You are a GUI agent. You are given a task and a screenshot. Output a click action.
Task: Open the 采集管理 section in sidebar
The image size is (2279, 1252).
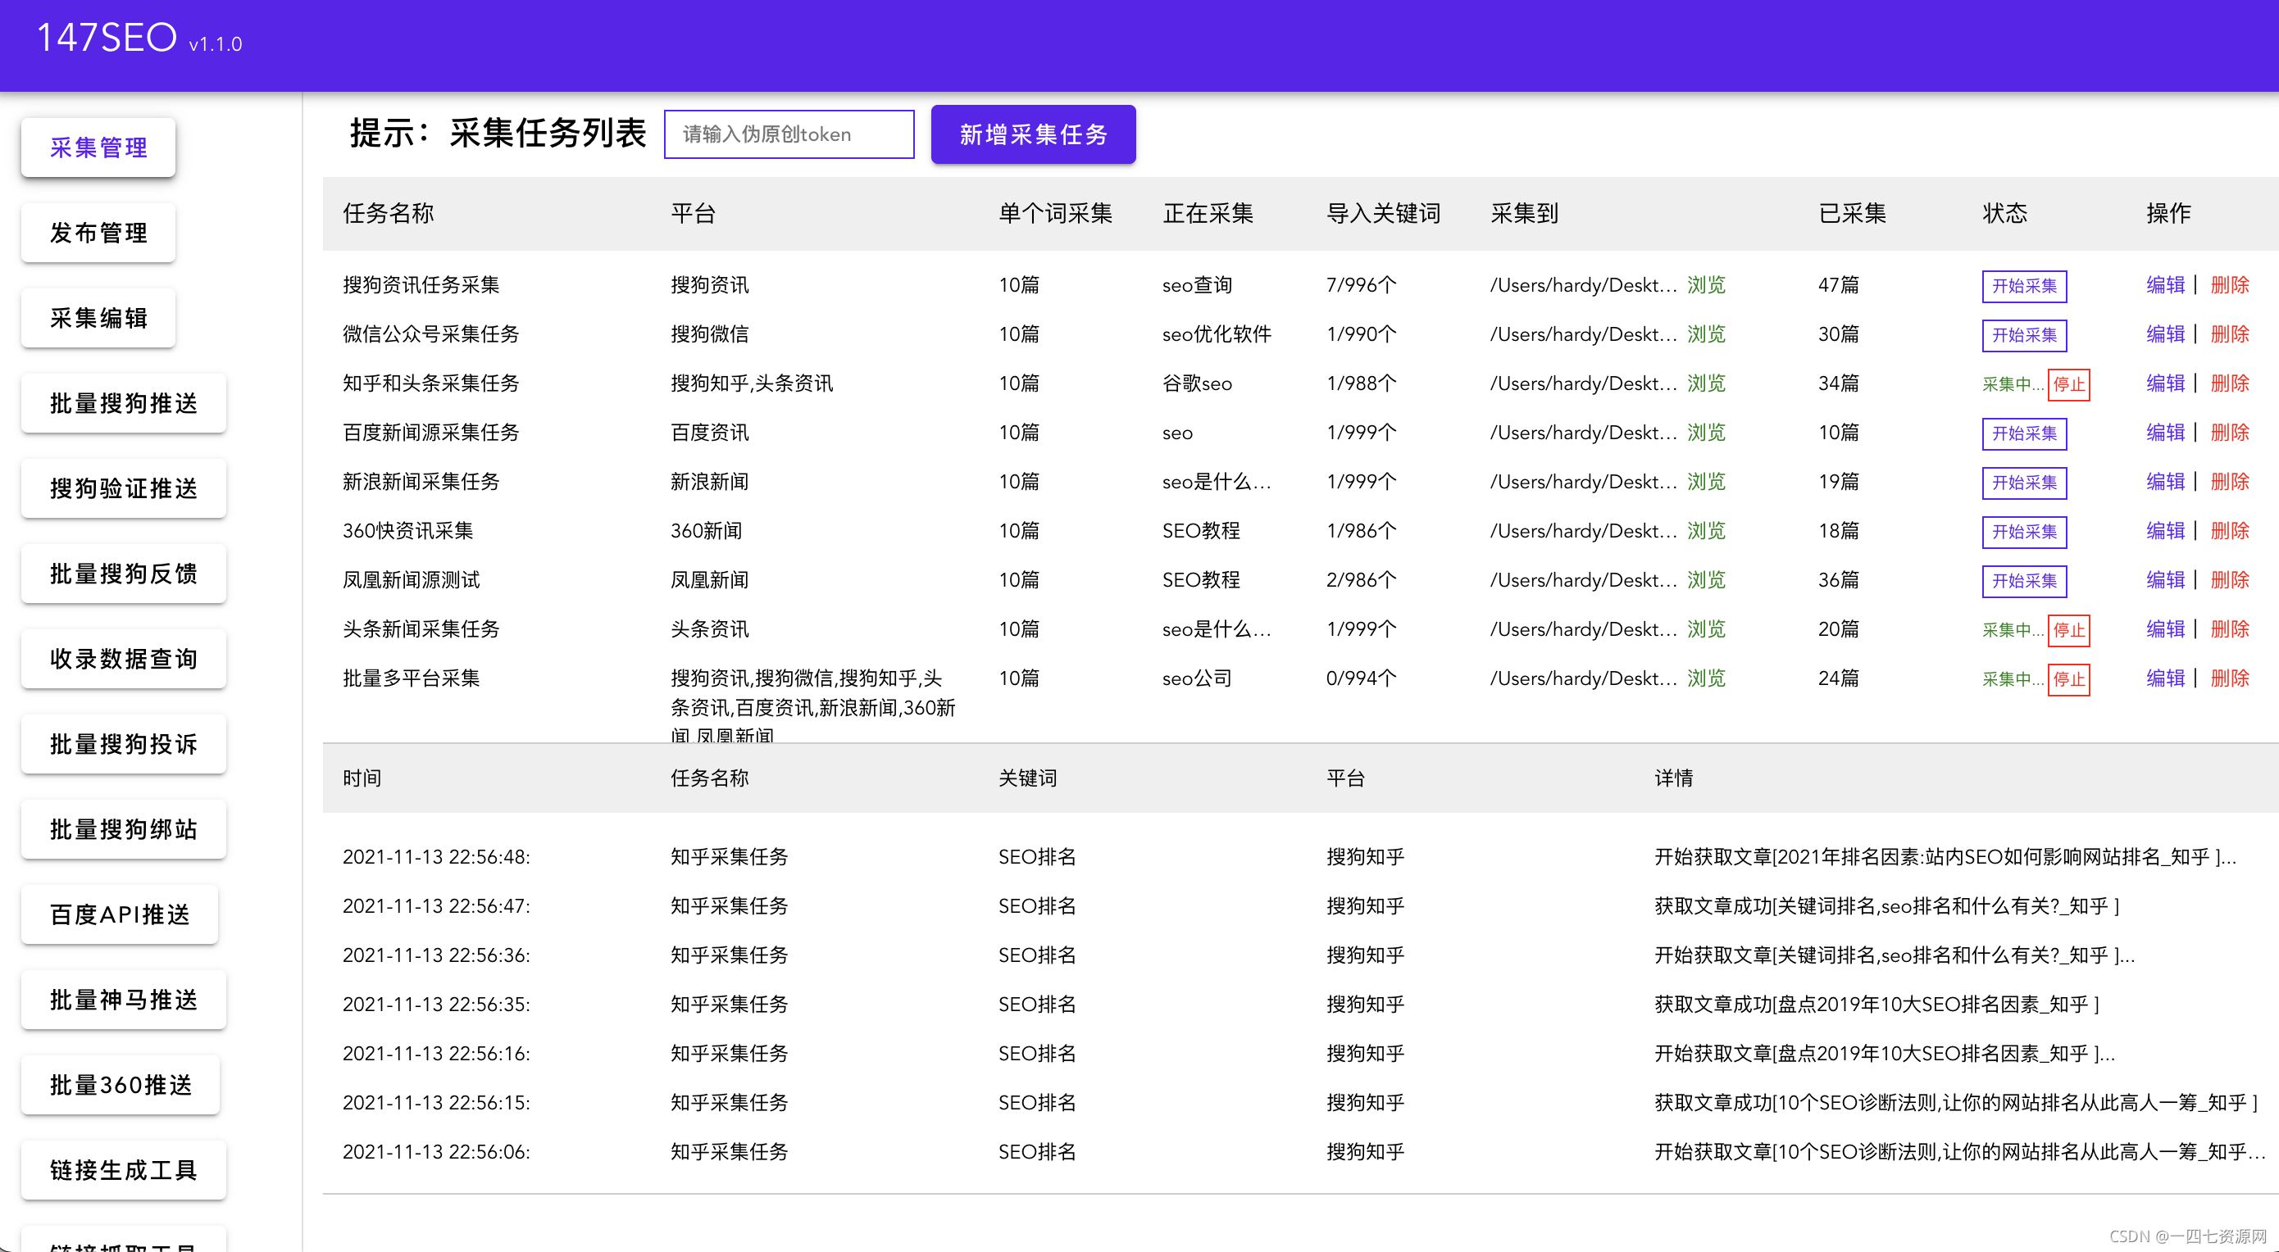[98, 147]
